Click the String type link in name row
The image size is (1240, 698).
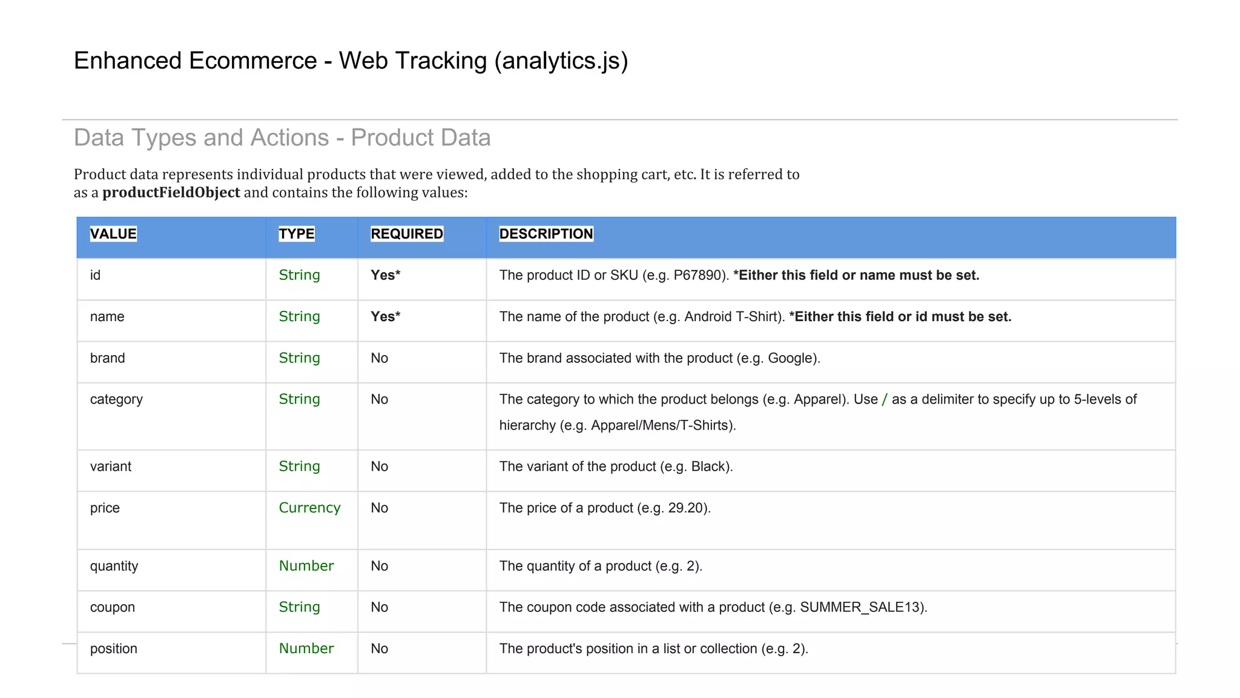coord(299,316)
